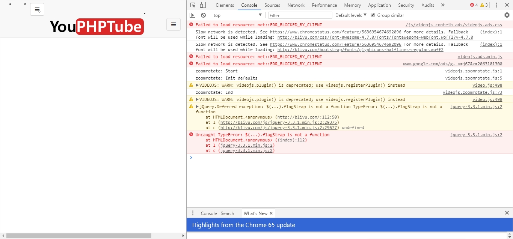Viewport: 513px width, 239px height.
Task: Open the videojs.zoomrotate.js:5 link
Action: point(474,78)
